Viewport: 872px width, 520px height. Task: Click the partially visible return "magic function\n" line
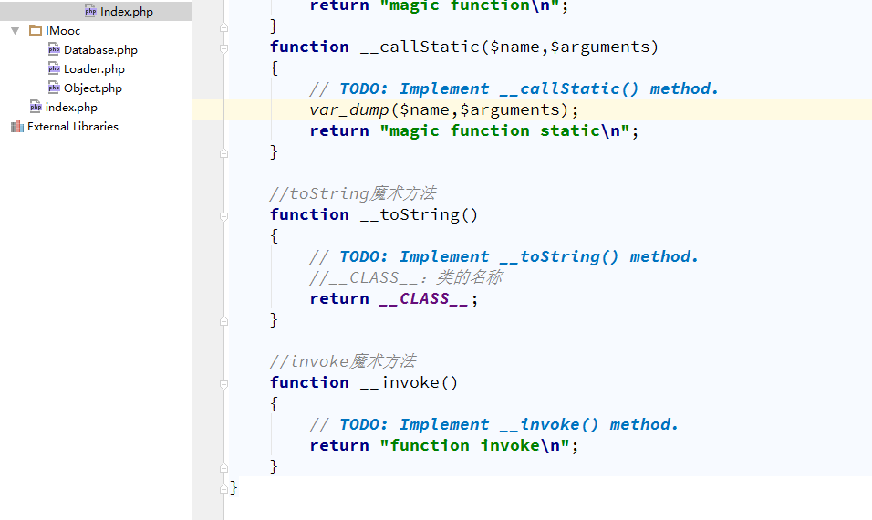[x=439, y=6]
